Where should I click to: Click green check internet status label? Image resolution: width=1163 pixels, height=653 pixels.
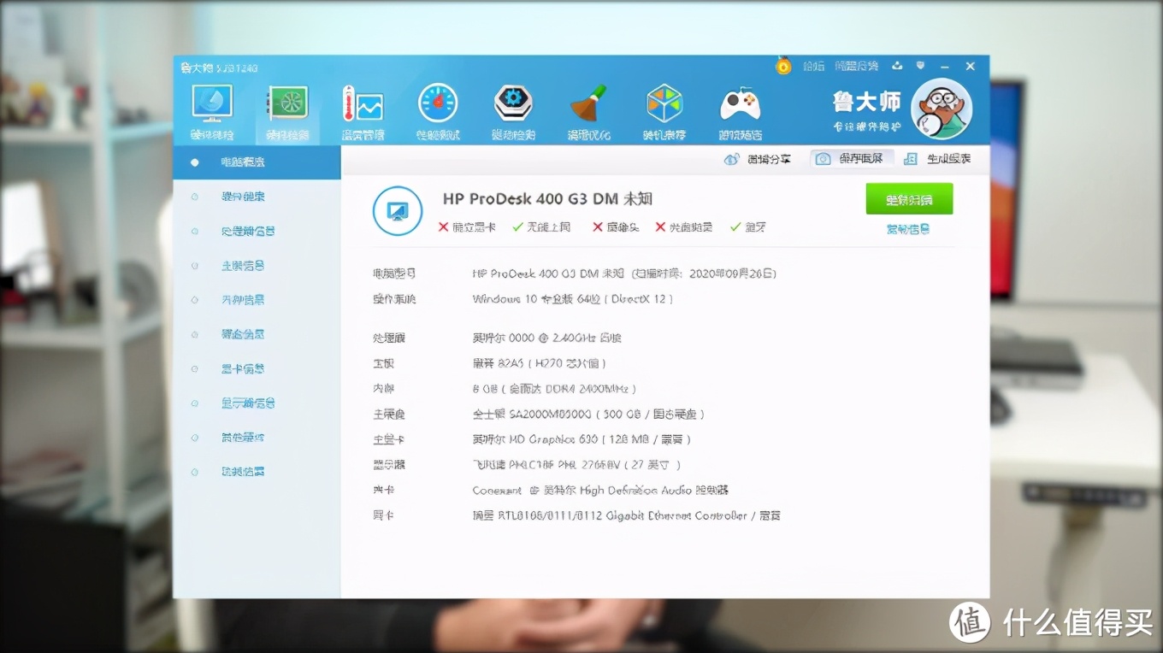[x=541, y=227]
